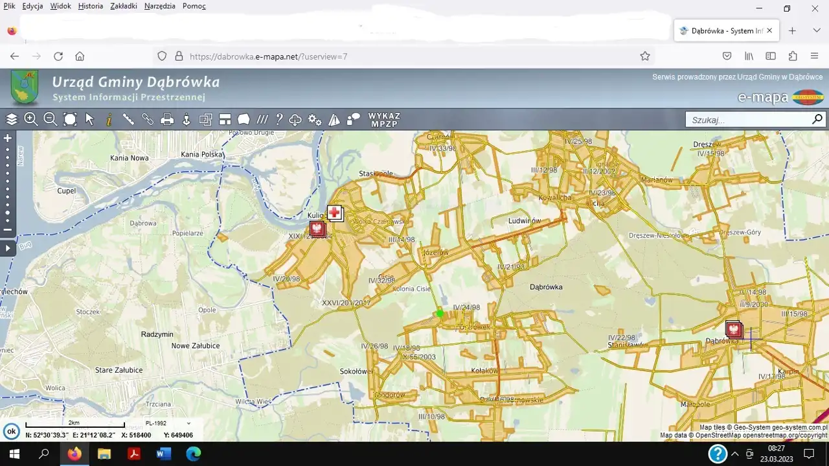Select the ruler measurement tool

point(128,119)
